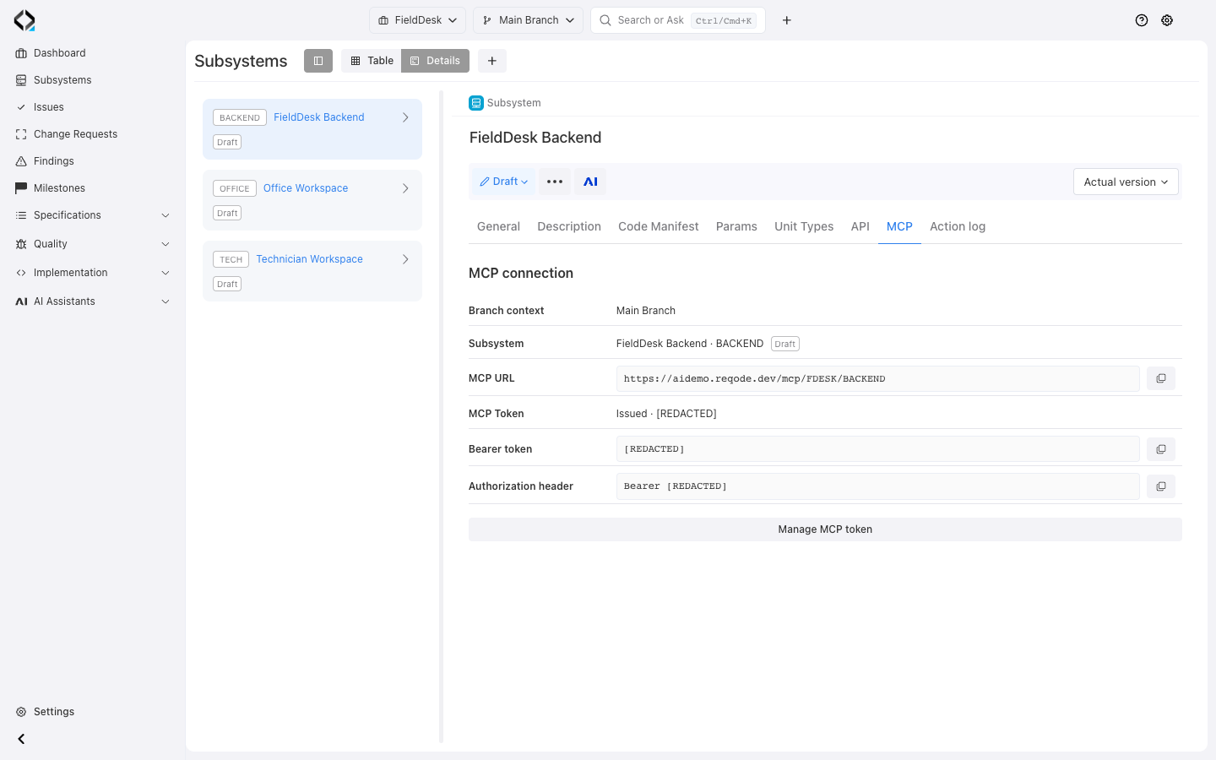The image size is (1216, 760).
Task: Click the Search or Ask field
Action: 678,20
